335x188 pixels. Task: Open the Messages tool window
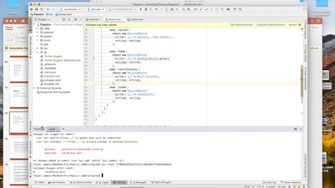pyautogui.click(x=138, y=182)
